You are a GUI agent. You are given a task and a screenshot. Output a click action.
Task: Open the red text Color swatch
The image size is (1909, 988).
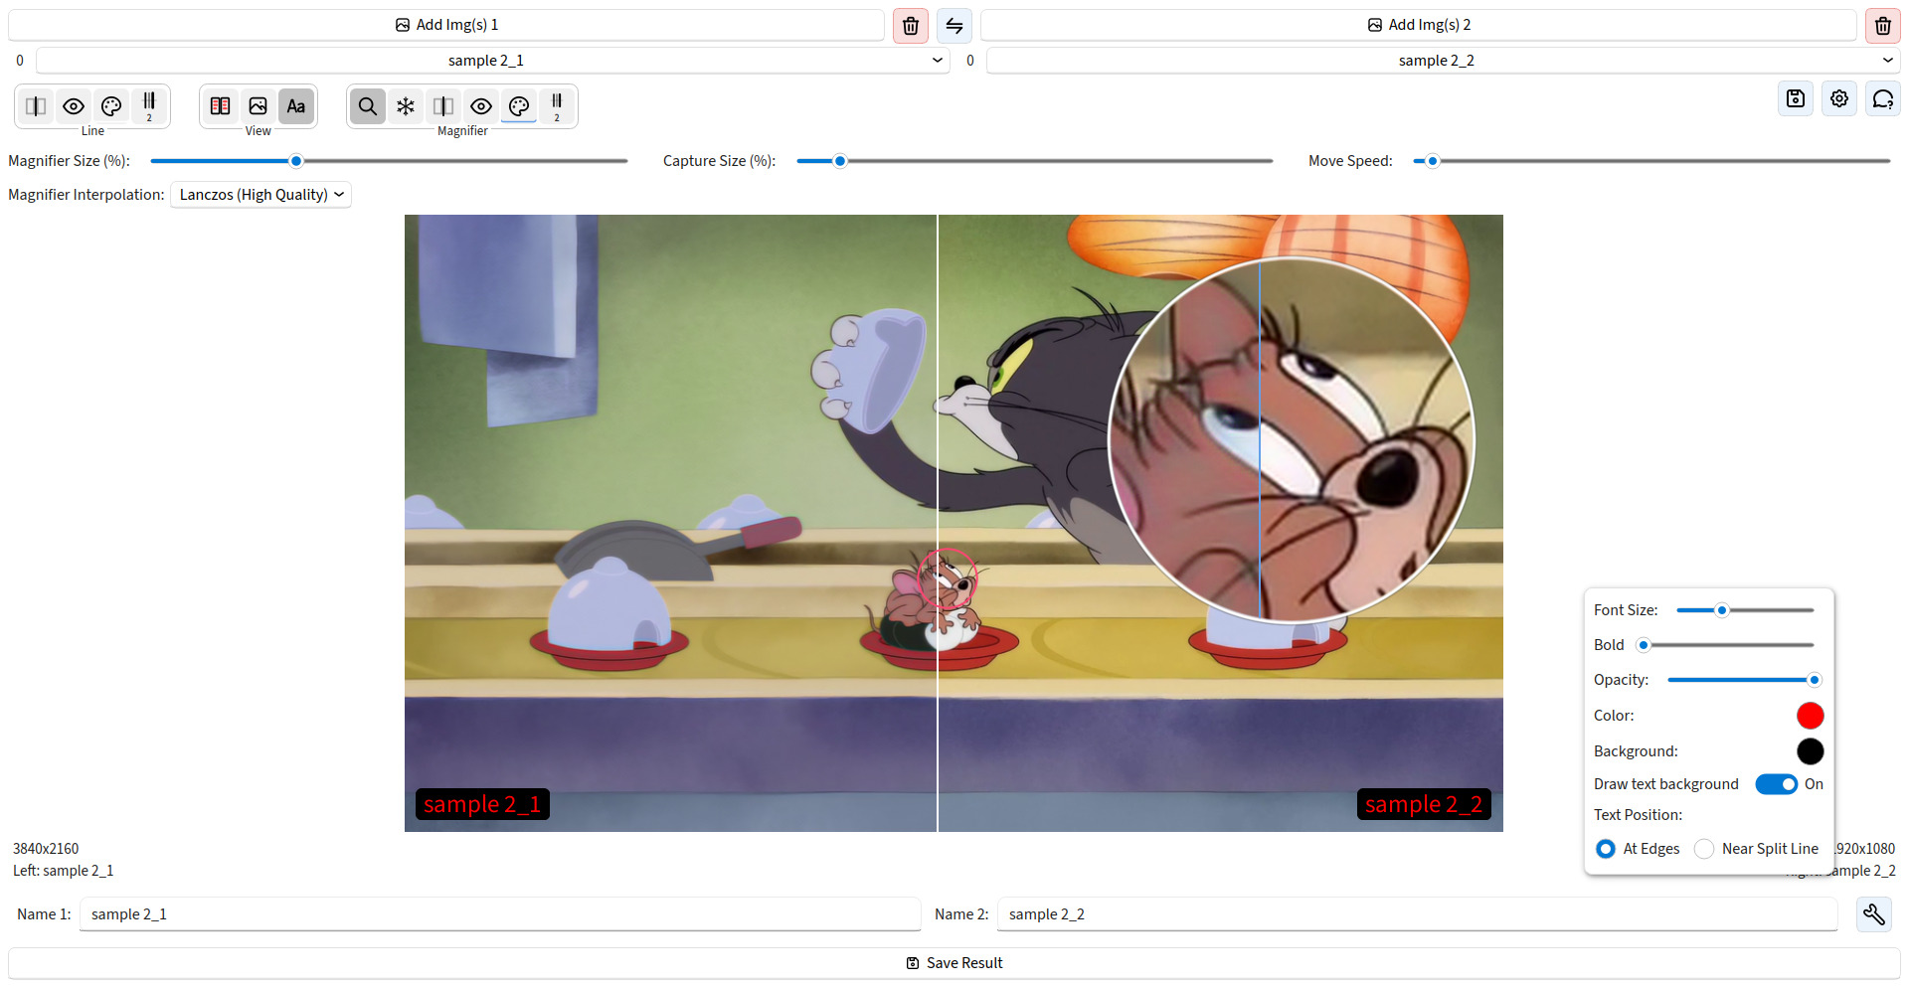point(1810,715)
